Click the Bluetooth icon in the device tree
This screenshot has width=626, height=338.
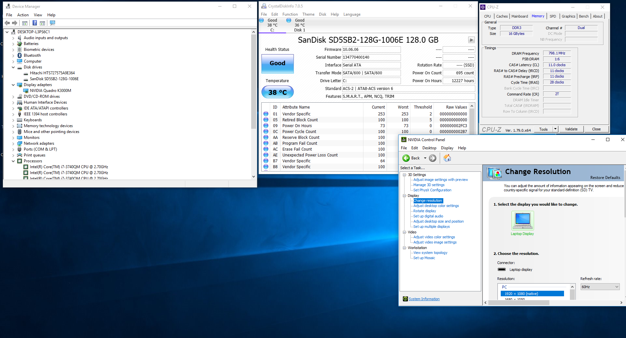20,55
